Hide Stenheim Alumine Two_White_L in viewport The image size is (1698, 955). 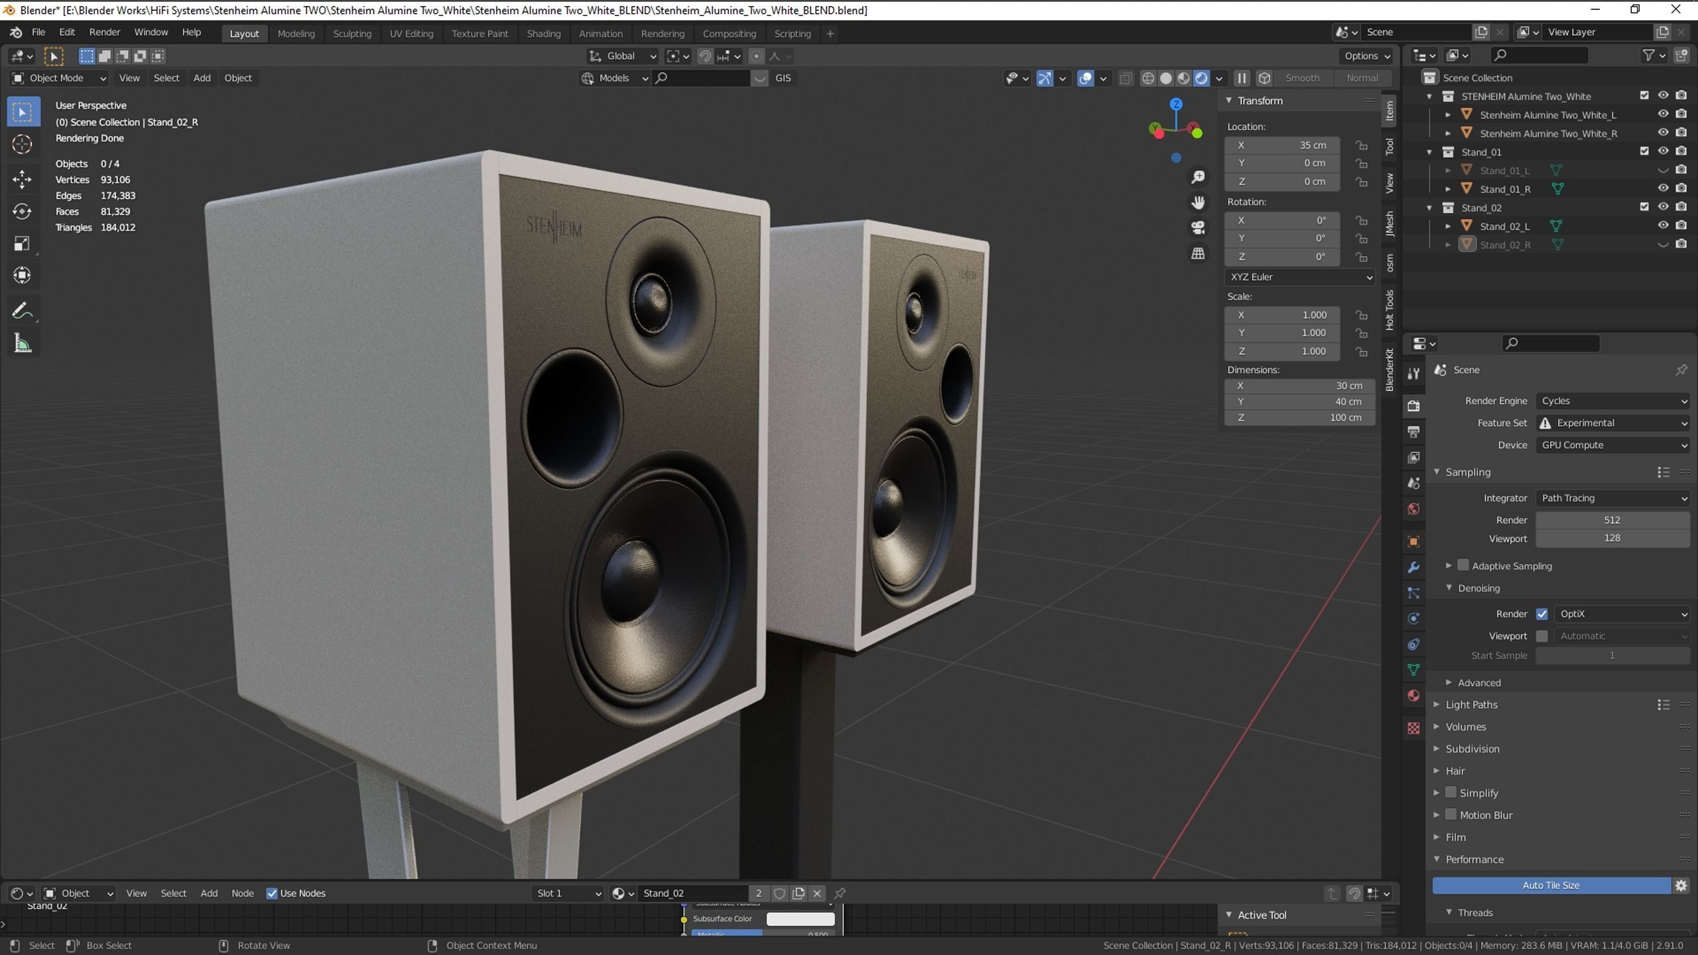coord(1662,114)
